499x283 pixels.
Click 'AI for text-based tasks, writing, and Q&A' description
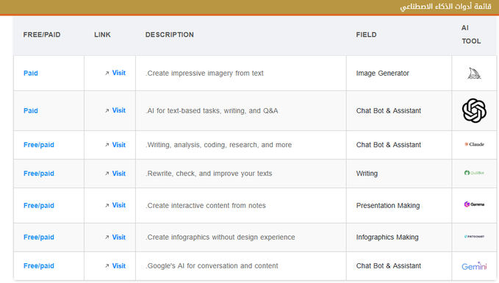click(x=212, y=111)
